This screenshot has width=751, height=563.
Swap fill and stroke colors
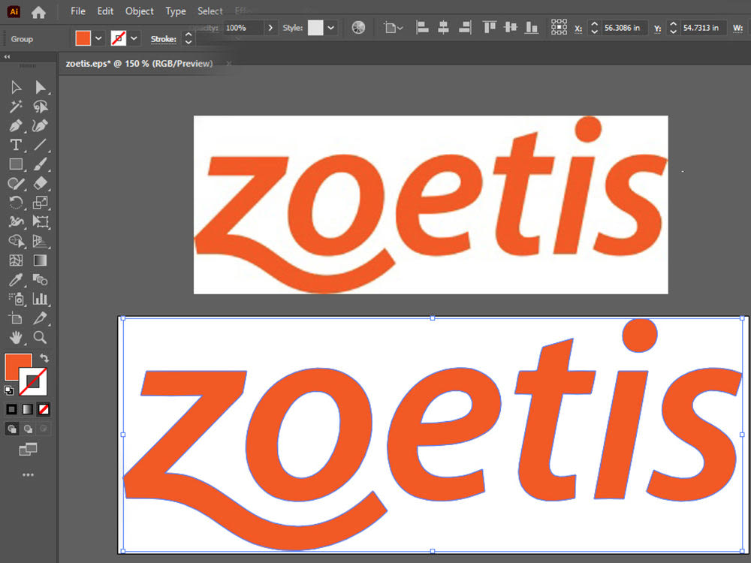[44, 358]
